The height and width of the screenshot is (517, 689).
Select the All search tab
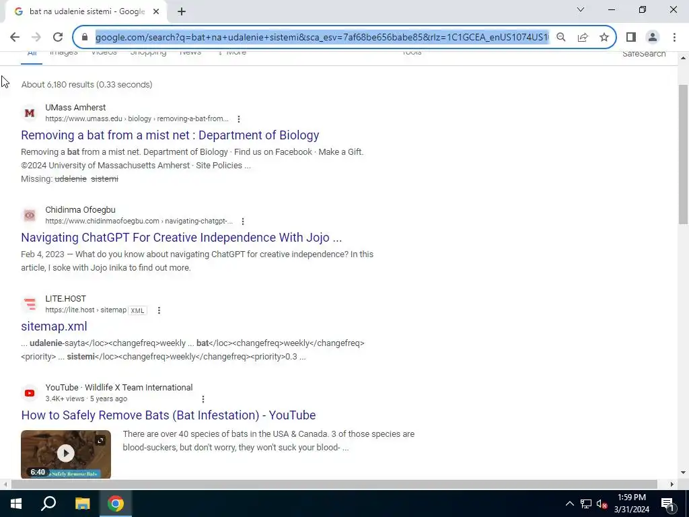pyautogui.click(x=32, y=54)
